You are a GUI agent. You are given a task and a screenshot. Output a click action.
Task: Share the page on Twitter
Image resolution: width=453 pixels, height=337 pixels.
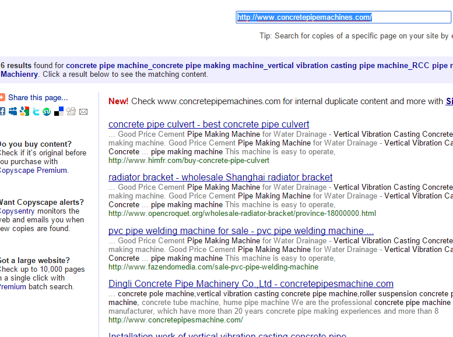pyautogui.click(x=36, y=111)
